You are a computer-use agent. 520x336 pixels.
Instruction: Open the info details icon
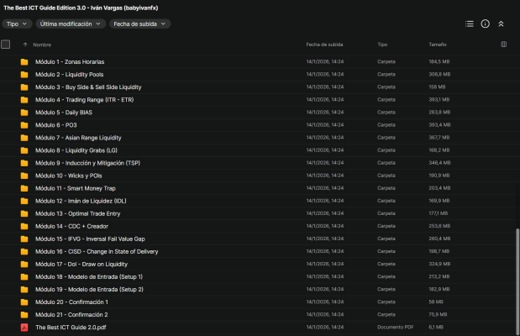pyautogui.click(x=486, y=24)
